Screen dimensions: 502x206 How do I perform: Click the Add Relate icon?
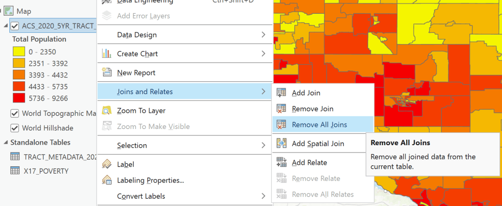[x=282, y=162]
